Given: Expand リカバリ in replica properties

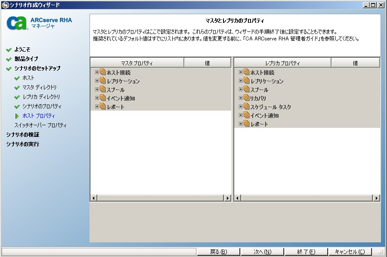Looking at the screenshot, I should tap(241, 98).
